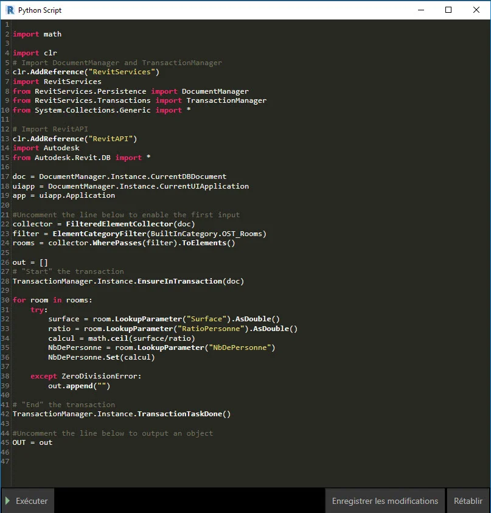
Task: Minimize the Python Script window
Action: [x=421, y=10]
